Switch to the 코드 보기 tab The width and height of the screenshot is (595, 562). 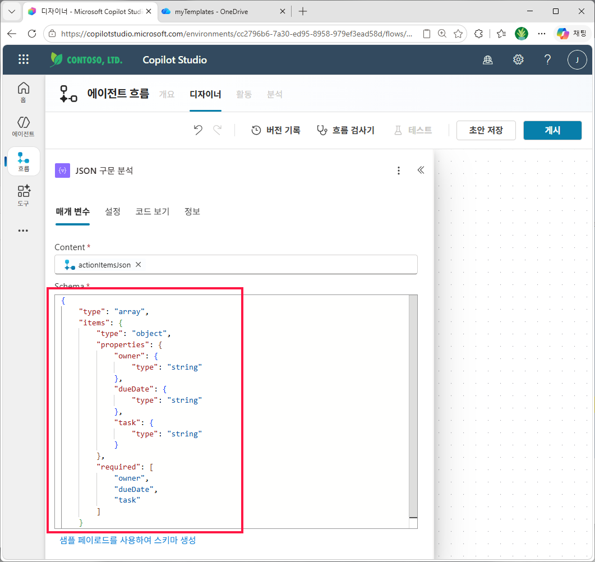click(153, 212)
